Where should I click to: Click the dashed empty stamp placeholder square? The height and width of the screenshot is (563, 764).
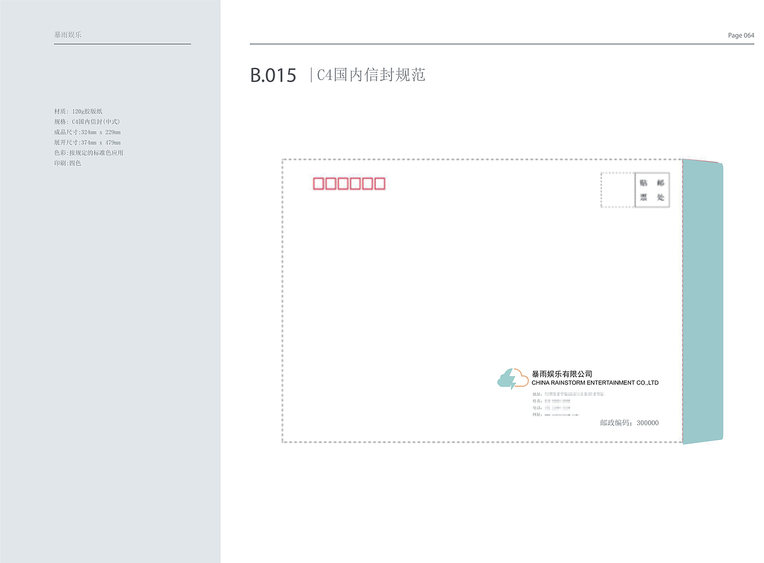point(618,190)
